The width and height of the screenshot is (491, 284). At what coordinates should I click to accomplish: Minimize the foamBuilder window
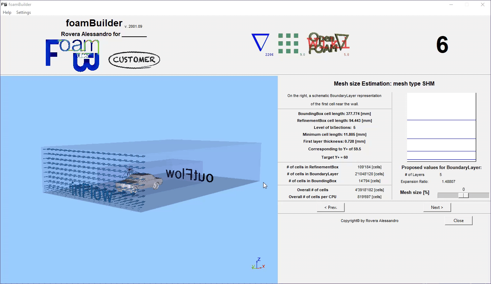451,5
